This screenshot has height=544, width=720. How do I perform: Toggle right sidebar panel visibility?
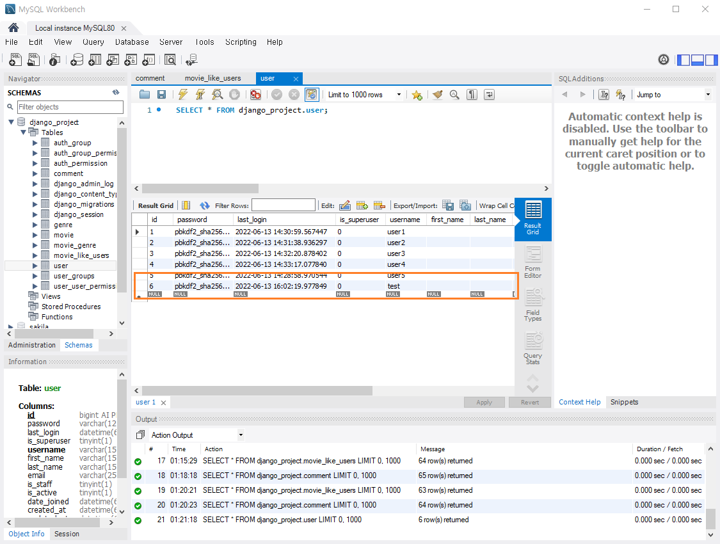click(x=711, y=60)
